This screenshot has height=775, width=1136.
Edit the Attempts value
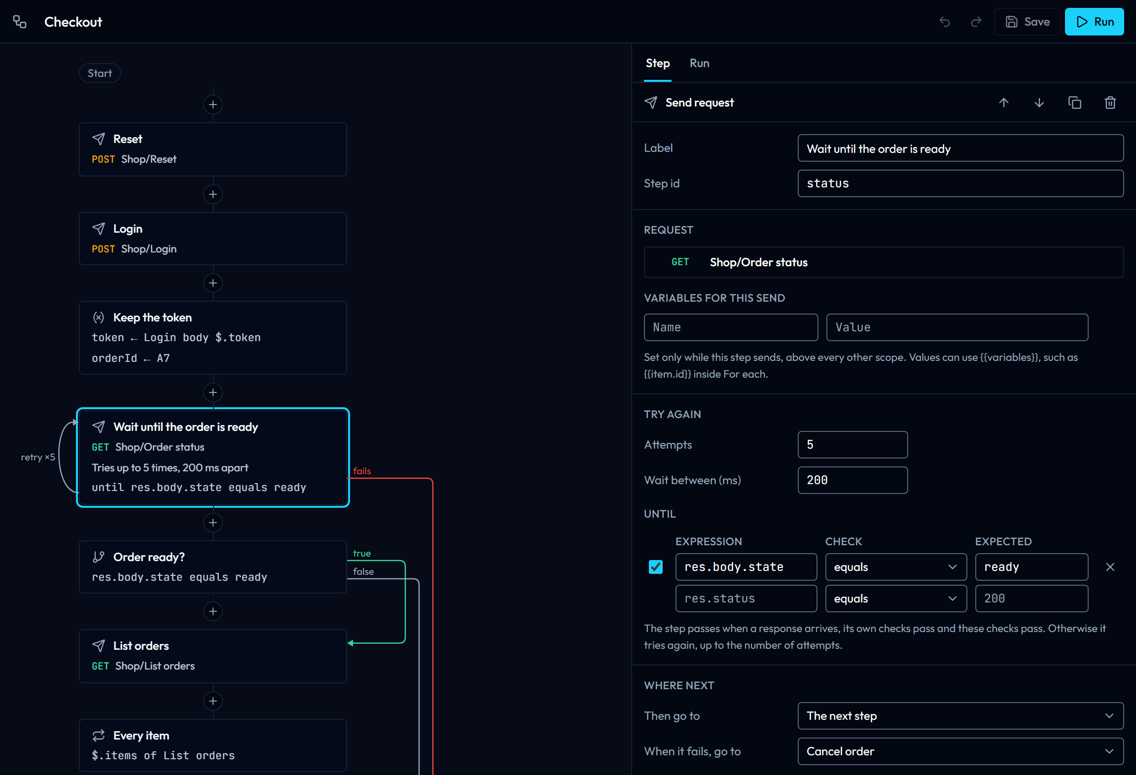pyautogui.click(x=852, y=445)
